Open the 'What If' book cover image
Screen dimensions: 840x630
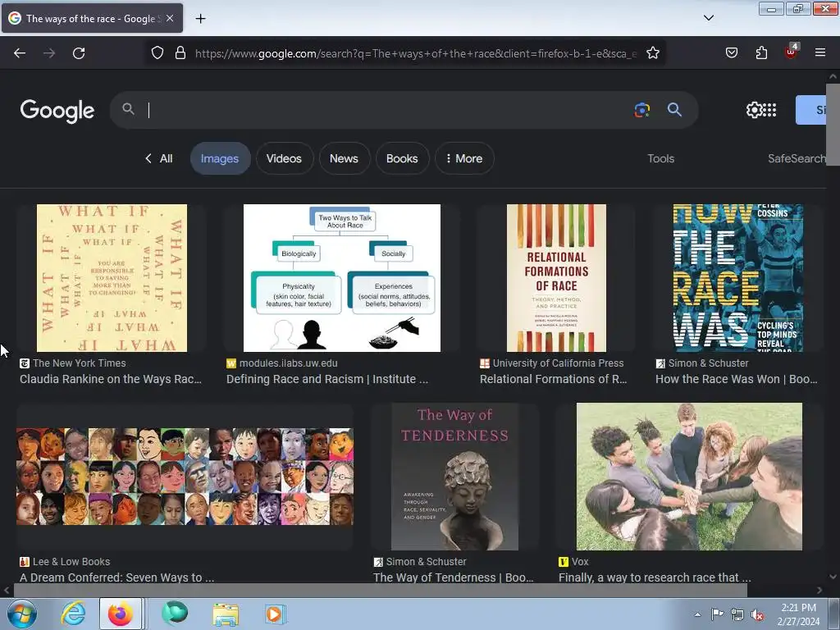[112, 278]
